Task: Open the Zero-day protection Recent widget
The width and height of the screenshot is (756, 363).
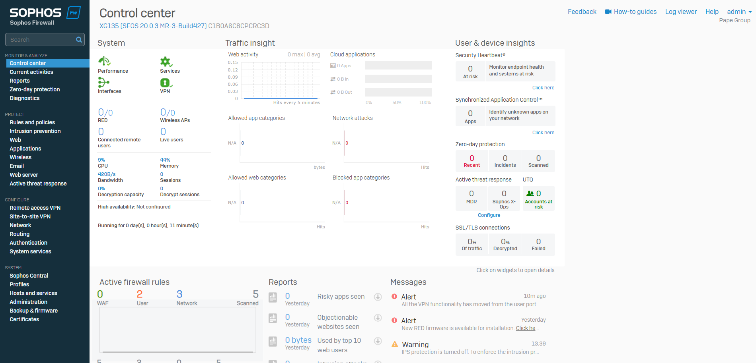Action: pos(472,161)
